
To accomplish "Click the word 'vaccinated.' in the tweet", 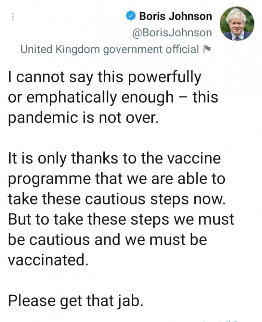I will coord(48,260).
